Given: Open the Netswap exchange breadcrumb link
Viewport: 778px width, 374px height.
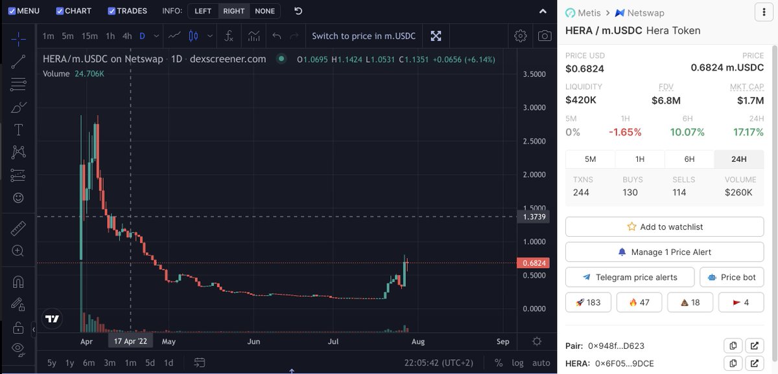Looking at the screenshot, I should 640,12.
